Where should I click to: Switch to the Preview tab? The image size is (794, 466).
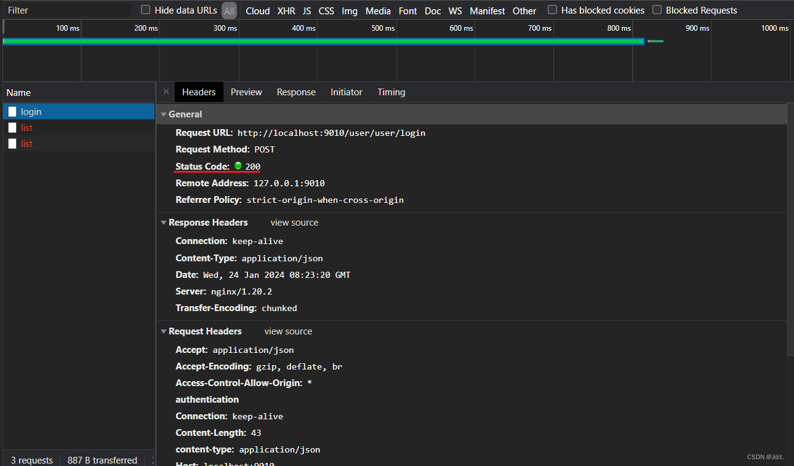[x=246, y=92]
